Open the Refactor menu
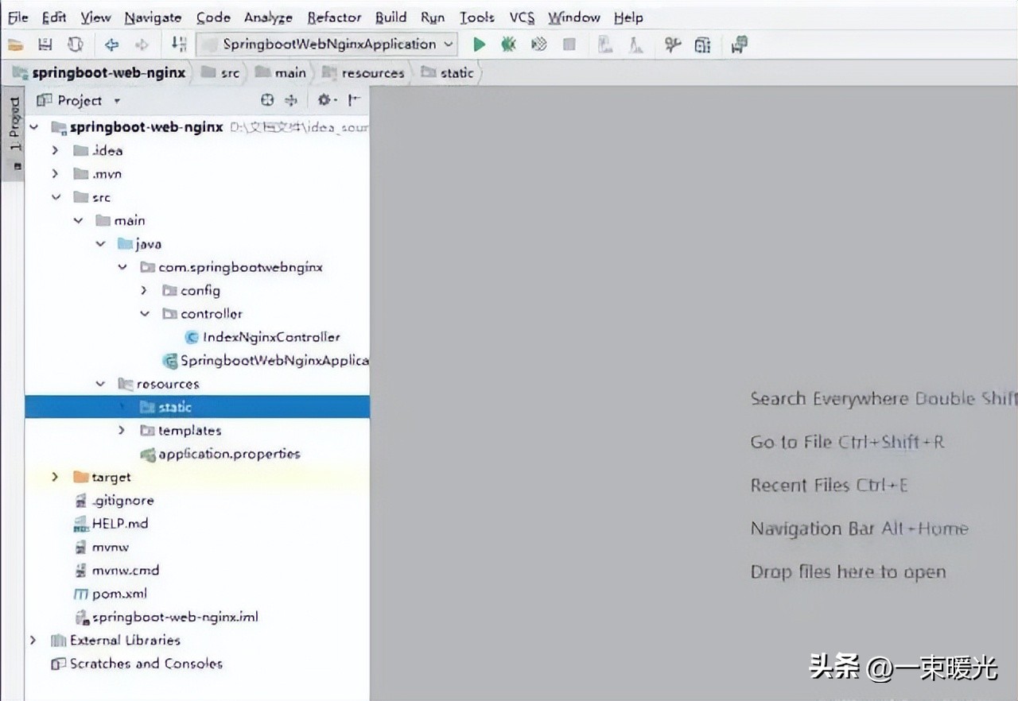 (x=334, y=17)
